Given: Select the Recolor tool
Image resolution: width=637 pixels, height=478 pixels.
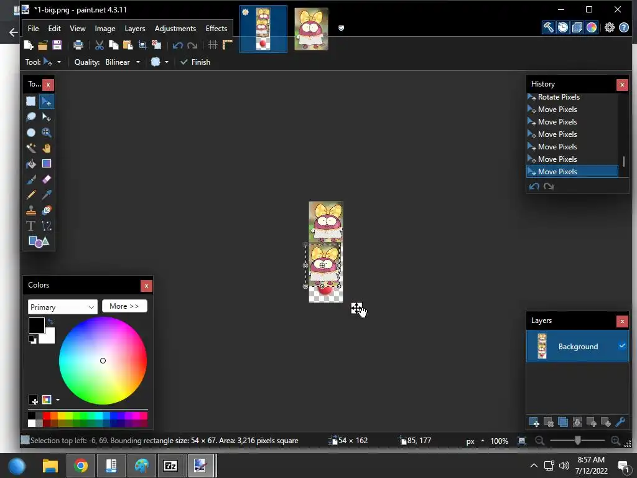Looking at the screenshot, I should click(x=46, y=210).
